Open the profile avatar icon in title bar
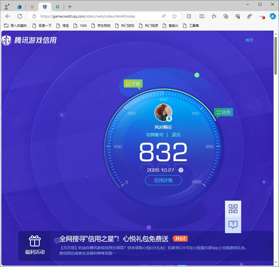This screenshot has width=279, height=267. [7, 6]
